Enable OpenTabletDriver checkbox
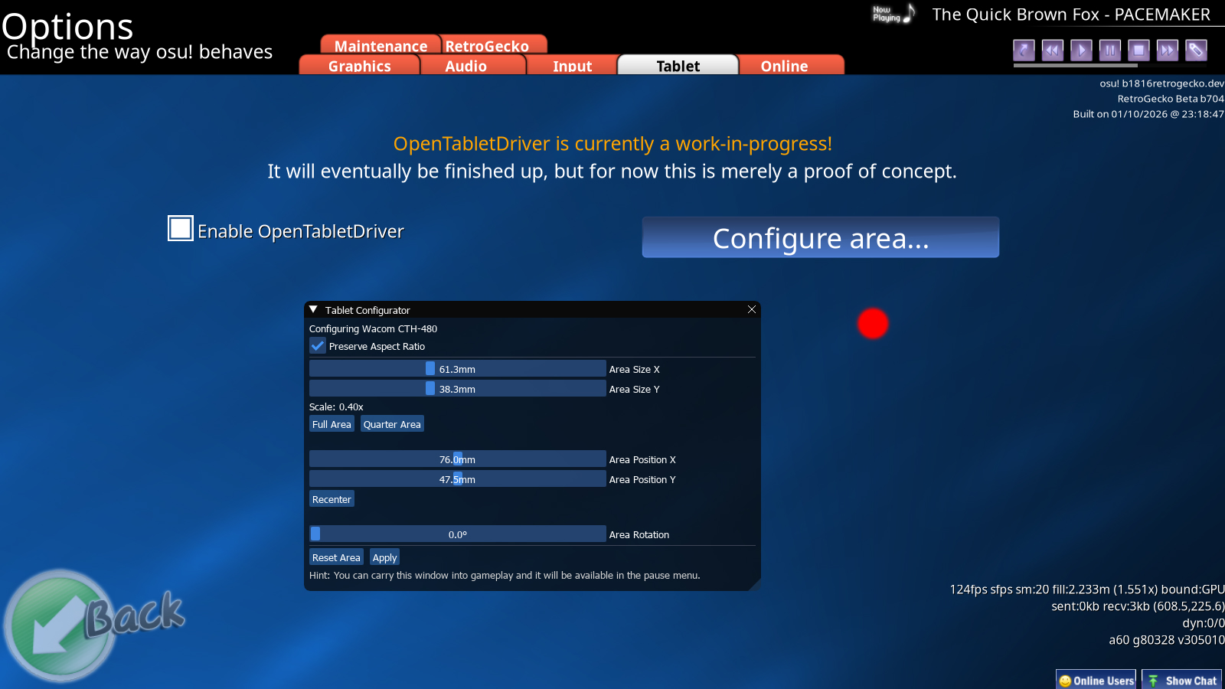Screen dimensions: 1225x689 click(181, 229)
